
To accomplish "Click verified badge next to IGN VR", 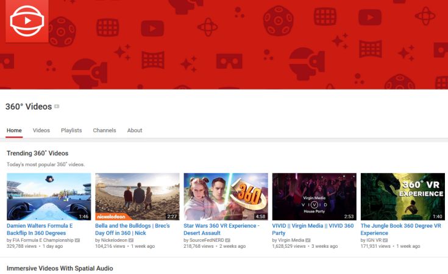I will tap(385, 241).
